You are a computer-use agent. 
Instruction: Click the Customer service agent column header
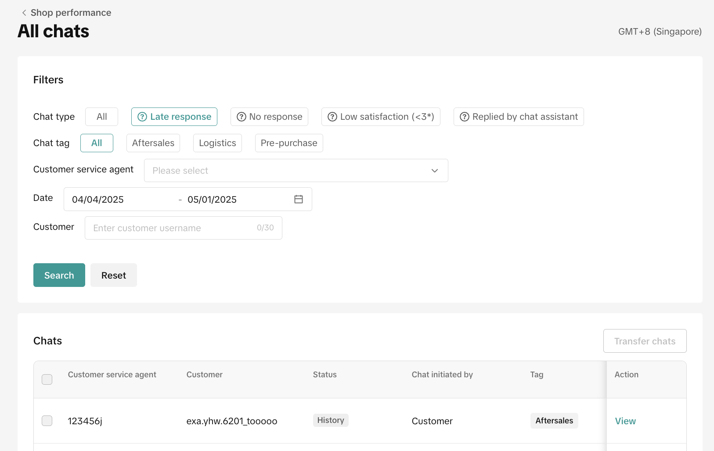112,375
